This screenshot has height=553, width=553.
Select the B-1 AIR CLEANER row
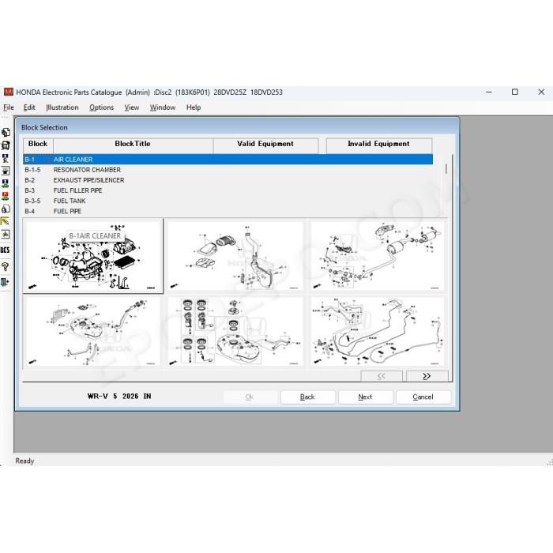point(228,160)
